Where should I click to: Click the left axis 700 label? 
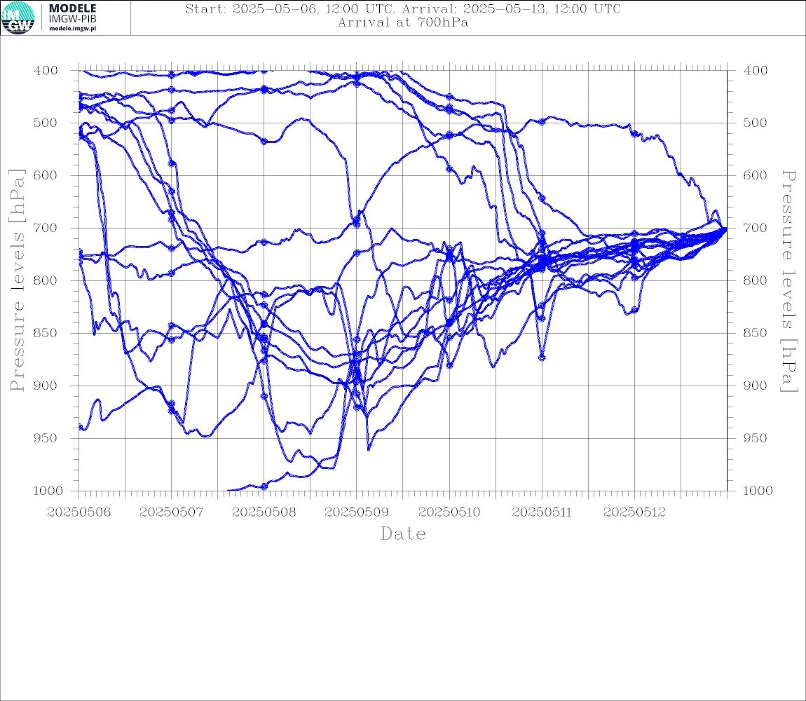point(46,228)
